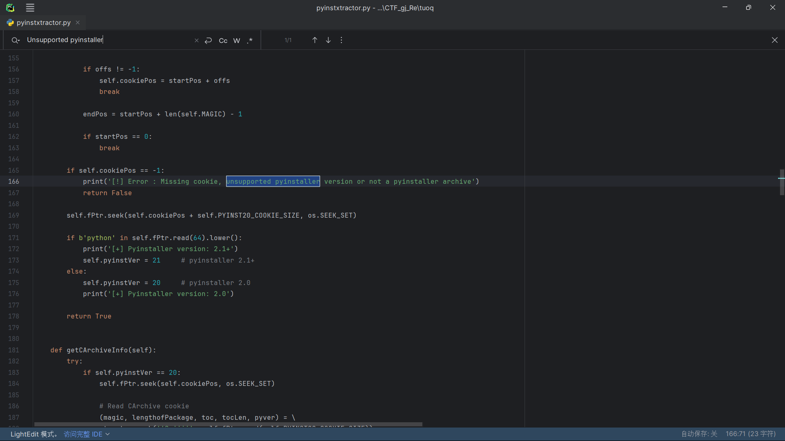This screenshot has height=441, width=785.
Task: Focus the find text input field
Action: 108,40
